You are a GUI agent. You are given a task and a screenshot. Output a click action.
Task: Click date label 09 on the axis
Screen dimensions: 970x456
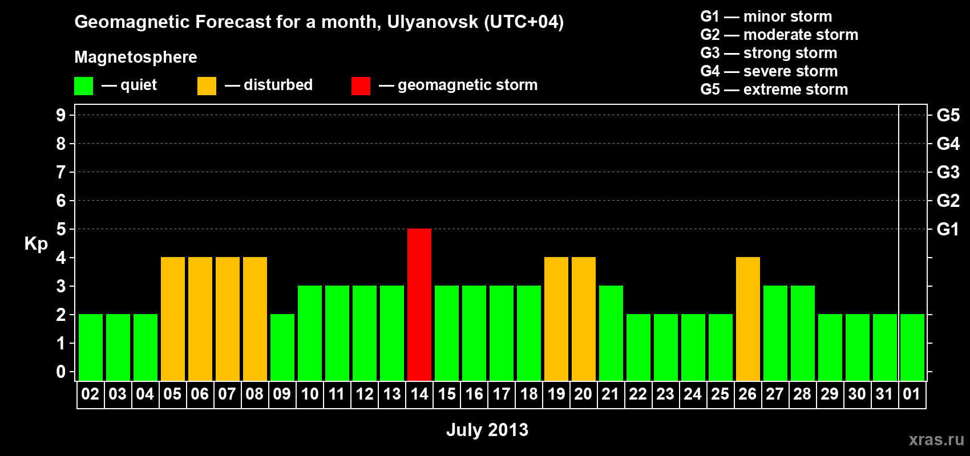(282, 394)
